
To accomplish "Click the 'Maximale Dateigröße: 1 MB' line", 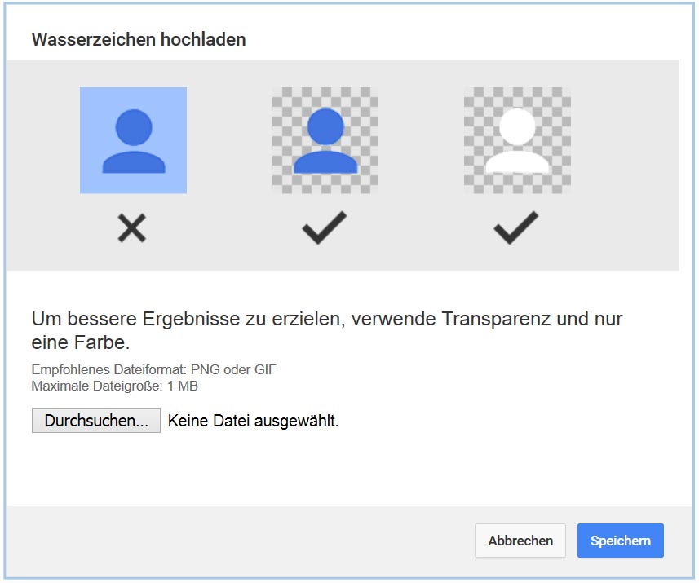I will pyautogui.click(x=114, y=386).
